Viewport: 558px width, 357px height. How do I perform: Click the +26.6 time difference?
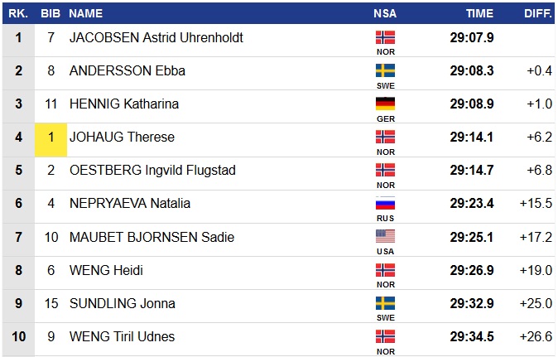(x=539, y=337)
